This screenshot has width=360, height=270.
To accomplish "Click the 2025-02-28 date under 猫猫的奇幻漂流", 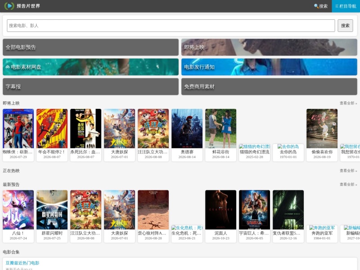I will pos(254,157).
